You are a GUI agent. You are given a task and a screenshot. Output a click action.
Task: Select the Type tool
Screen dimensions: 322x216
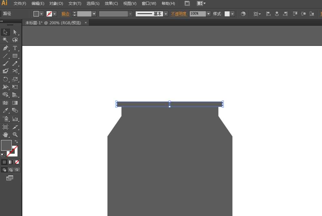tap(15, 48)
